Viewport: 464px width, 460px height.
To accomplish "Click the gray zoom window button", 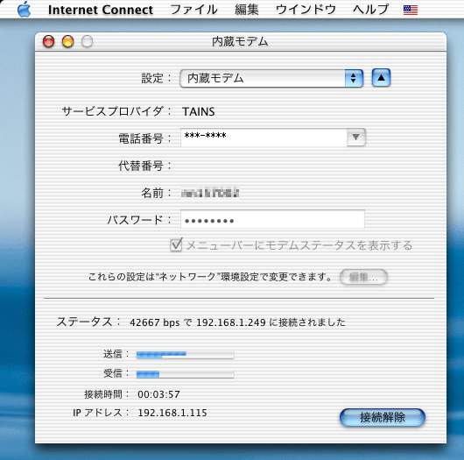I will pos(87,41).
